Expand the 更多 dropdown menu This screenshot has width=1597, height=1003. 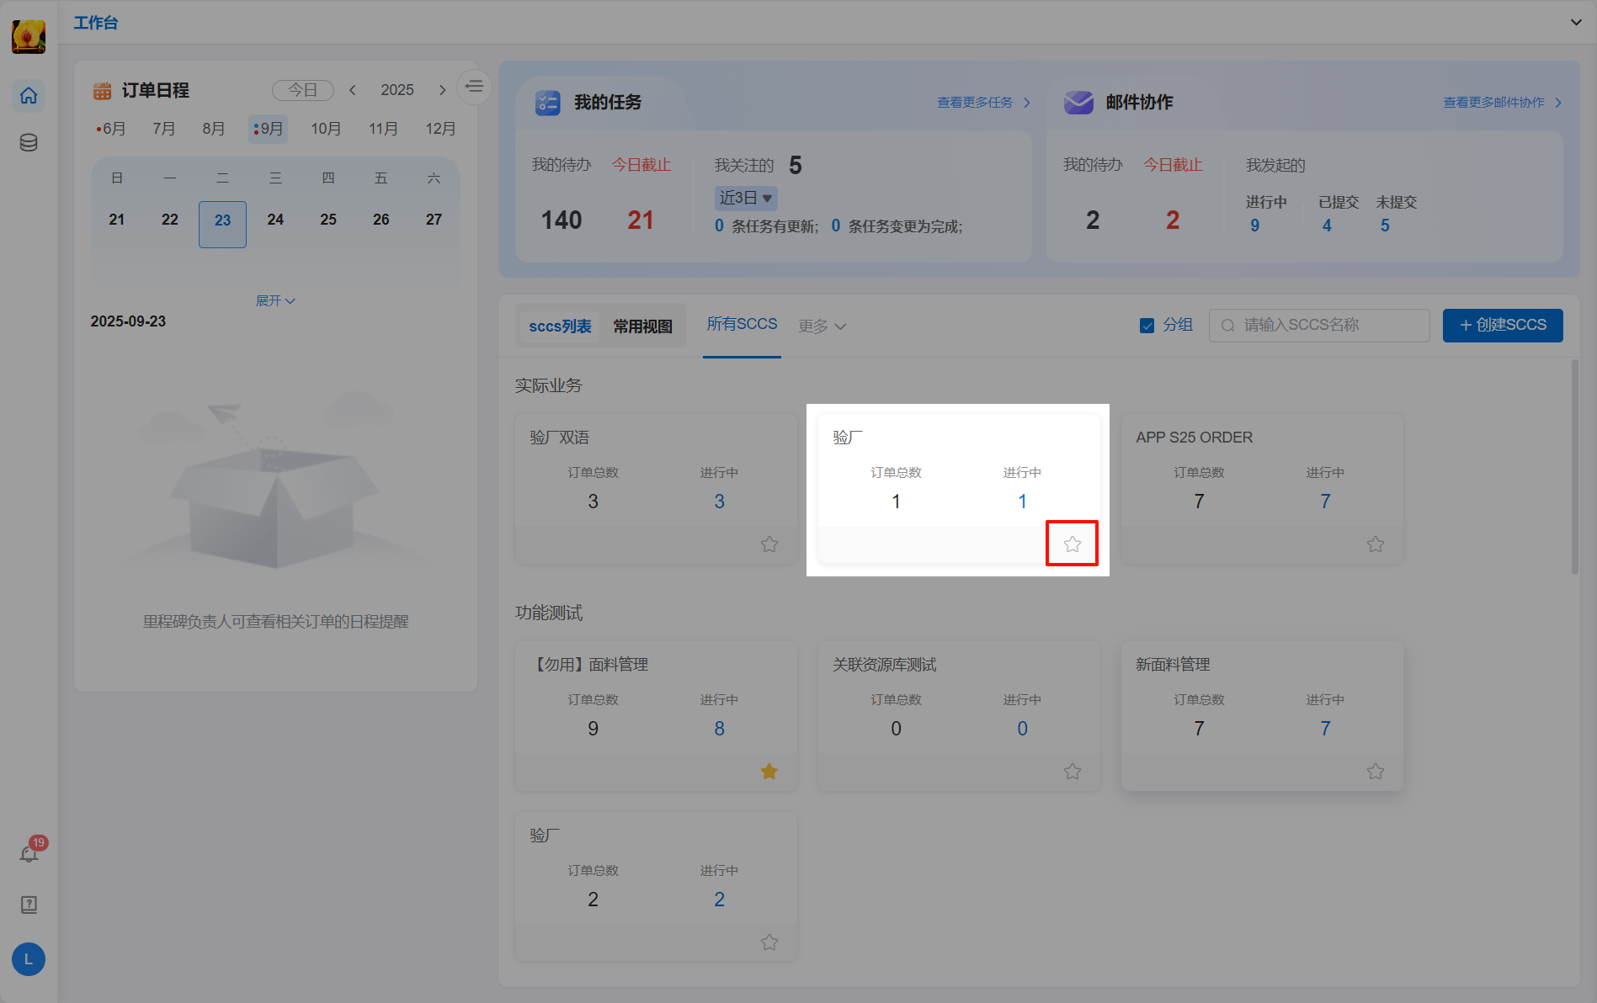pos(822,326)
